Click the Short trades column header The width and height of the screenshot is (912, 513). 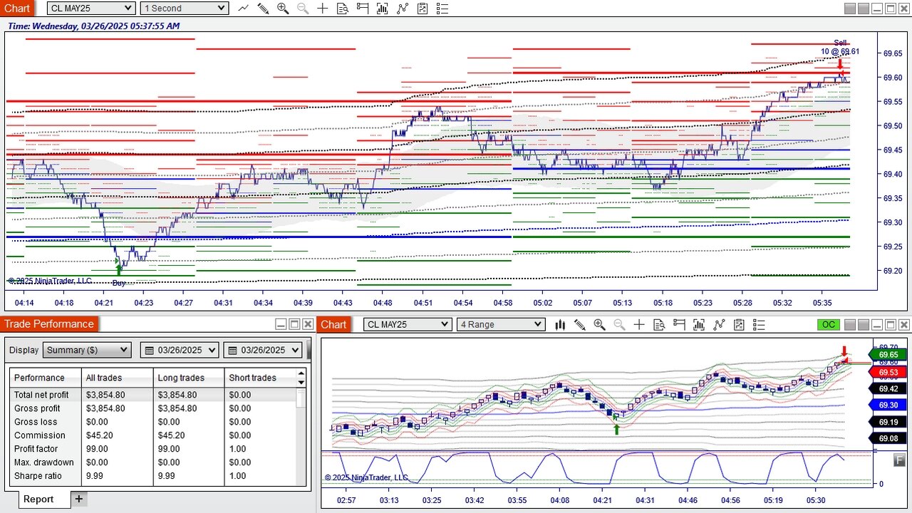[260, 378]
